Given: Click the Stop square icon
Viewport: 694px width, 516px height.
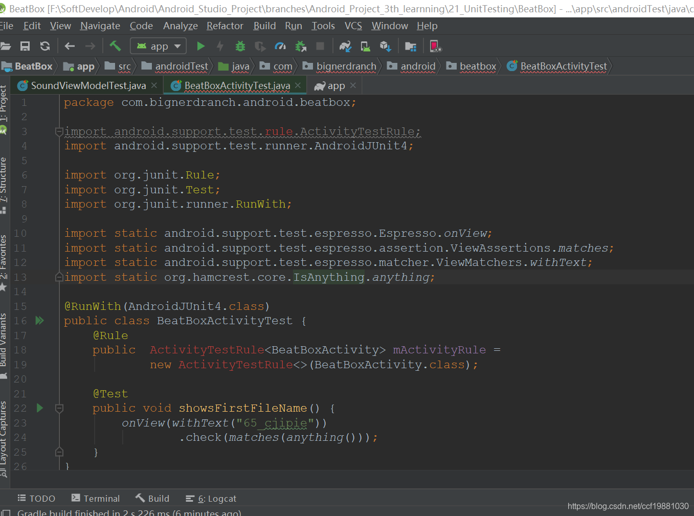Looking at the screenshot, I should tap(320, 47).
